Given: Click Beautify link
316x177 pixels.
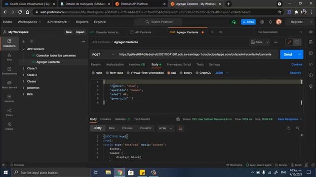Looking at the screenshot, I should tap(295, 73).
